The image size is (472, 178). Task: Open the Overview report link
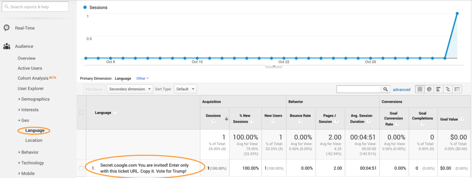tap(27, 58)
